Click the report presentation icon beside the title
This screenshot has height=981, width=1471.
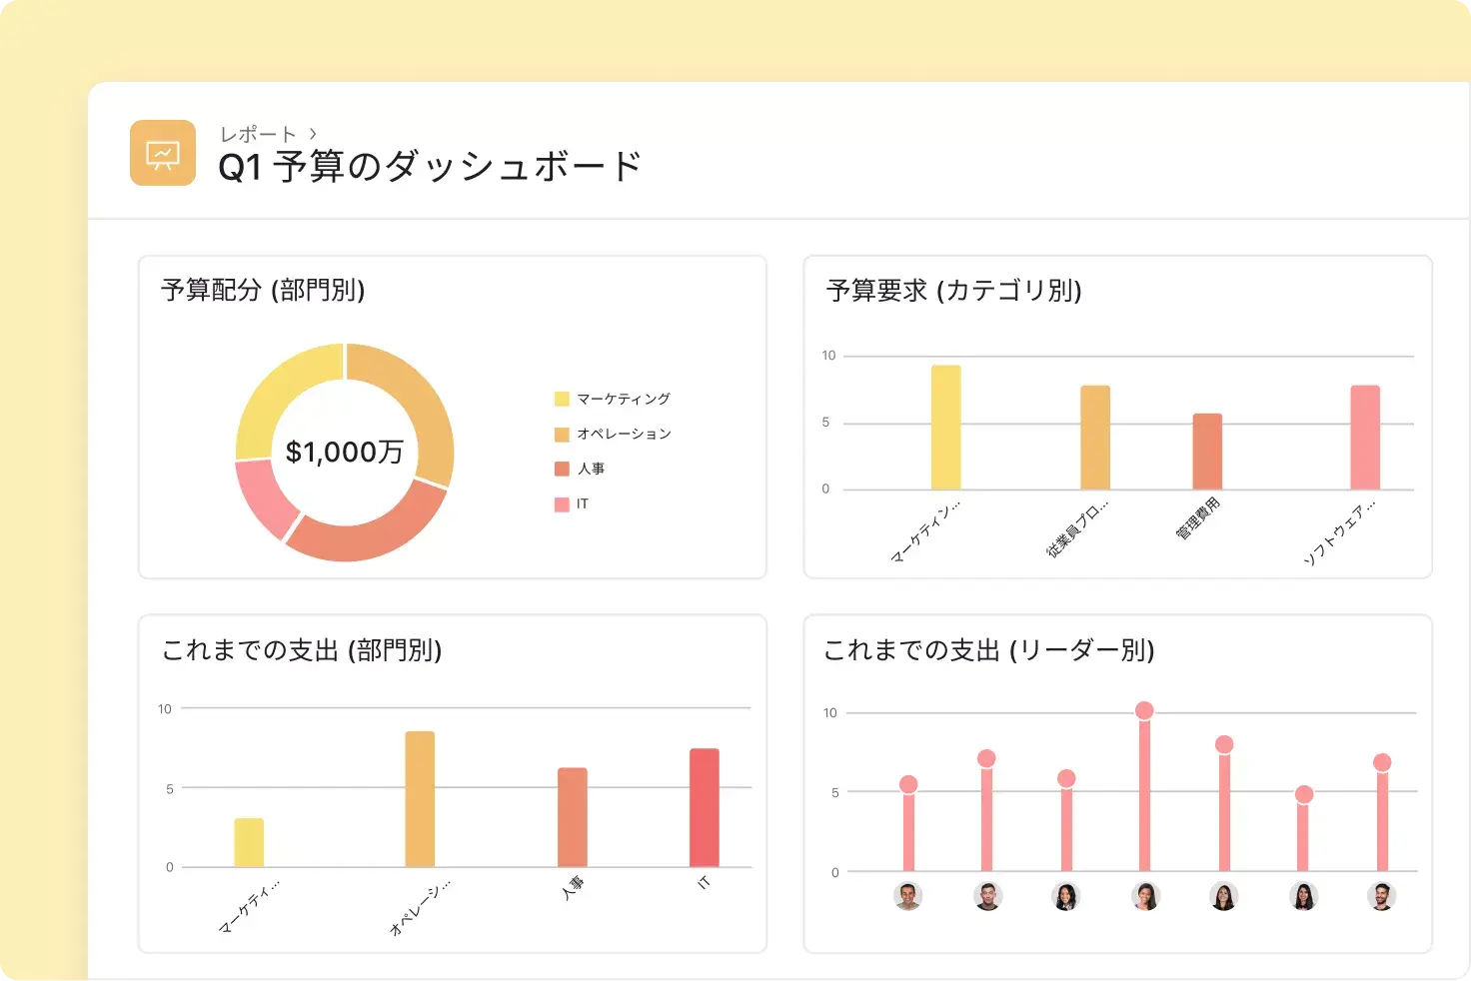162,153
